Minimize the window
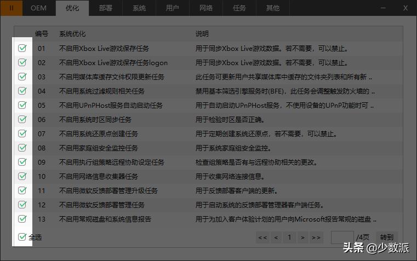 click(x=383, y=8)
